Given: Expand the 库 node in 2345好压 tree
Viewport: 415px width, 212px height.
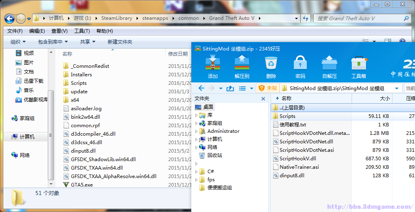Looking at the screenshot, I should click(196, 115).
